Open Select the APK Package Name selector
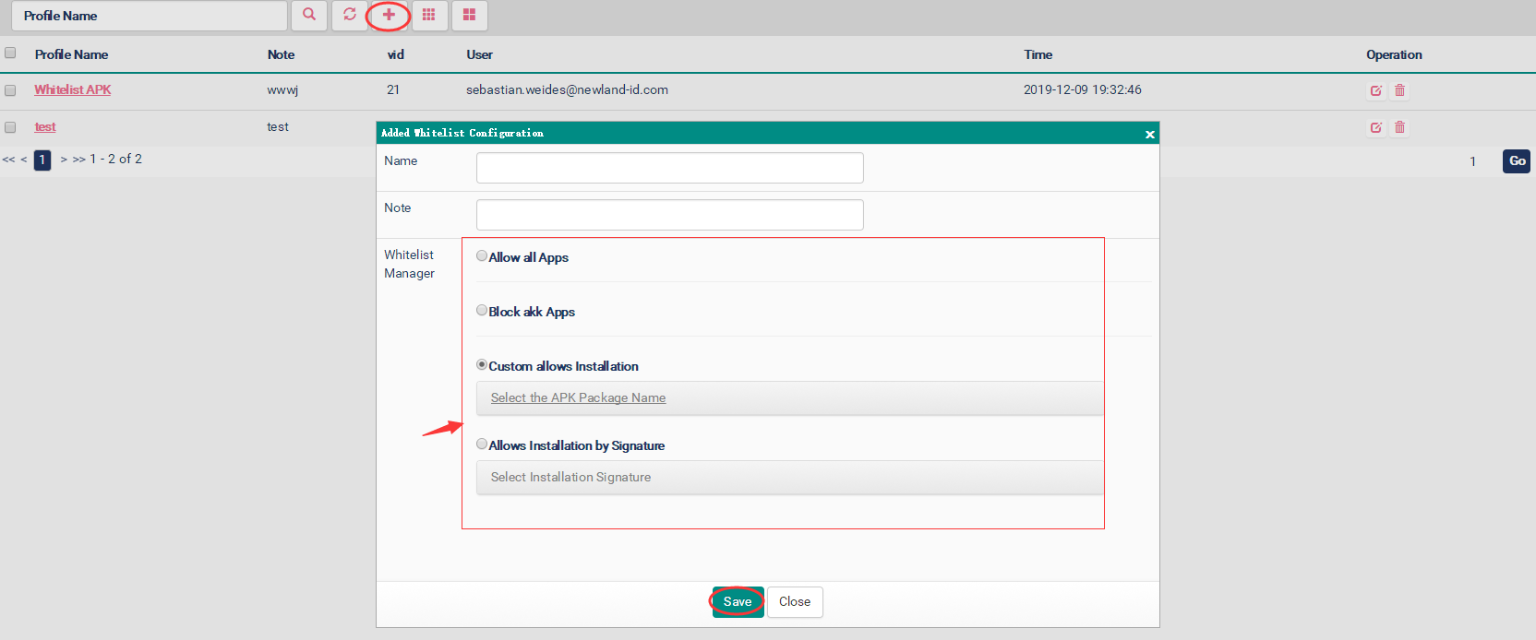Screen dimensions: 1536x640 point(578,398)
